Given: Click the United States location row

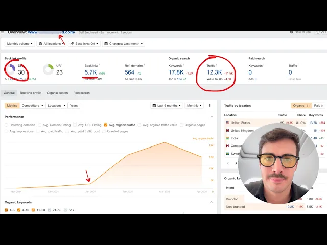Looking at the screenshot, I should [275, 123].
